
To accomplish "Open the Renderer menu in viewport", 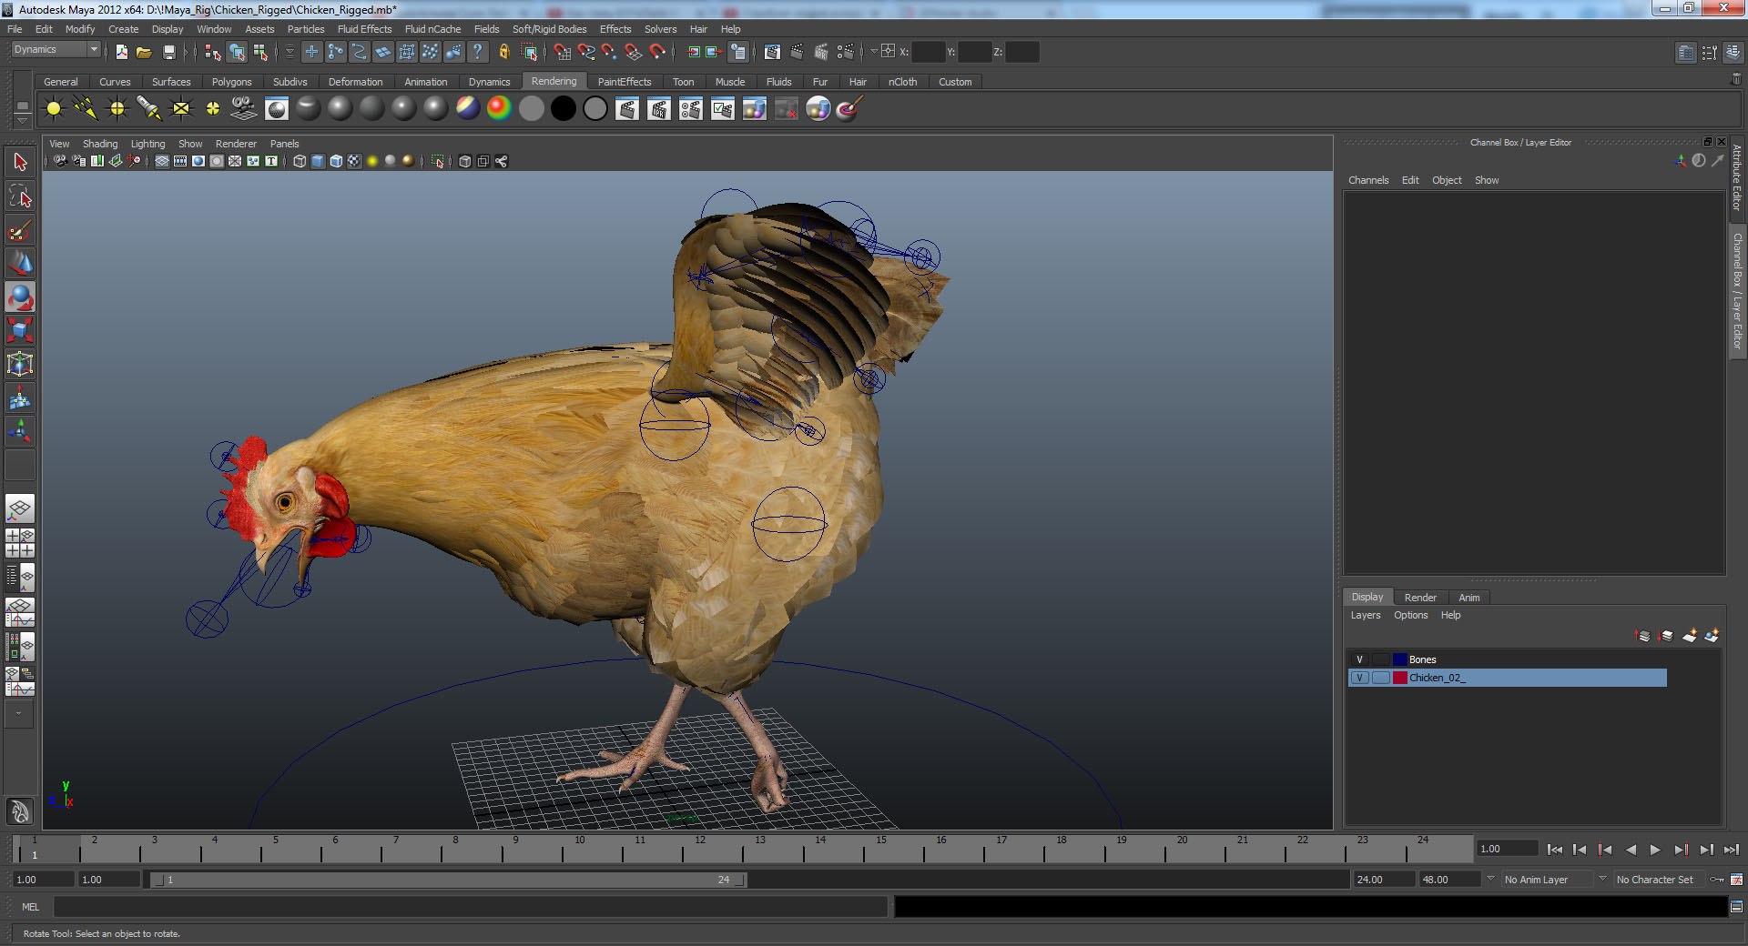I will pyautogui.click(x=236, y=144).
